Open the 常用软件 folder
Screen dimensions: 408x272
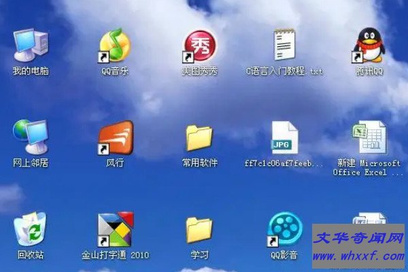(199, 137)
